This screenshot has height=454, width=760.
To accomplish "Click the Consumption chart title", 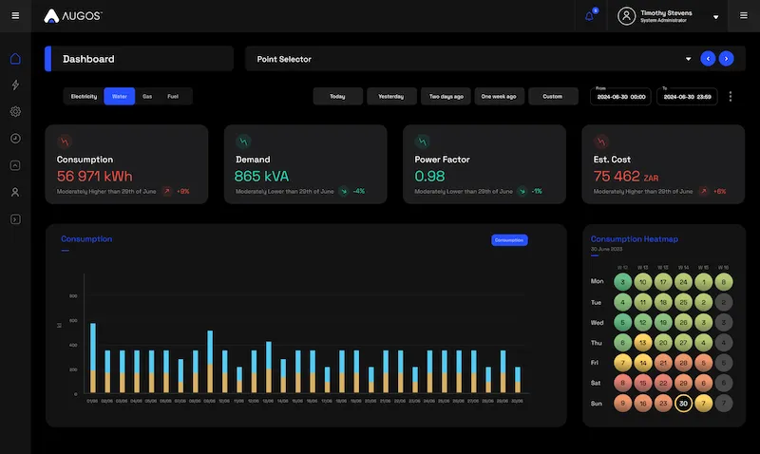I will (86, 238).
